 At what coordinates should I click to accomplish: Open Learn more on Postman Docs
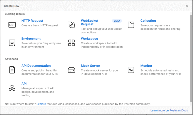point(169,110)
